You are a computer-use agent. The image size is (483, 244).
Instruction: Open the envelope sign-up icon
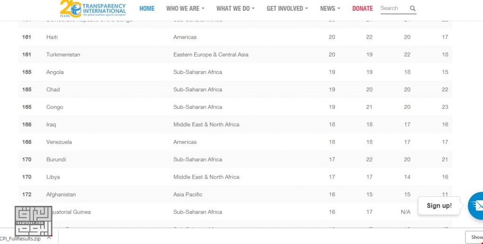click(476, 205)
